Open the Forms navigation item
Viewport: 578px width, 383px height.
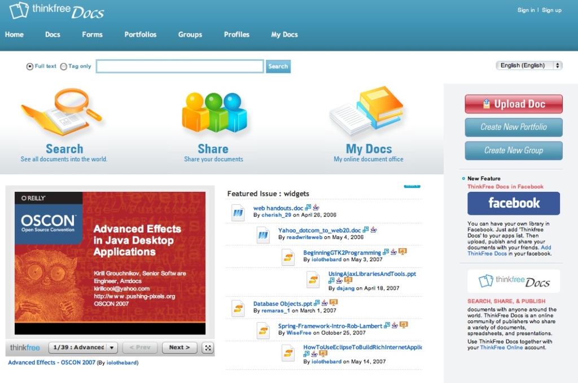pos(92,34)
